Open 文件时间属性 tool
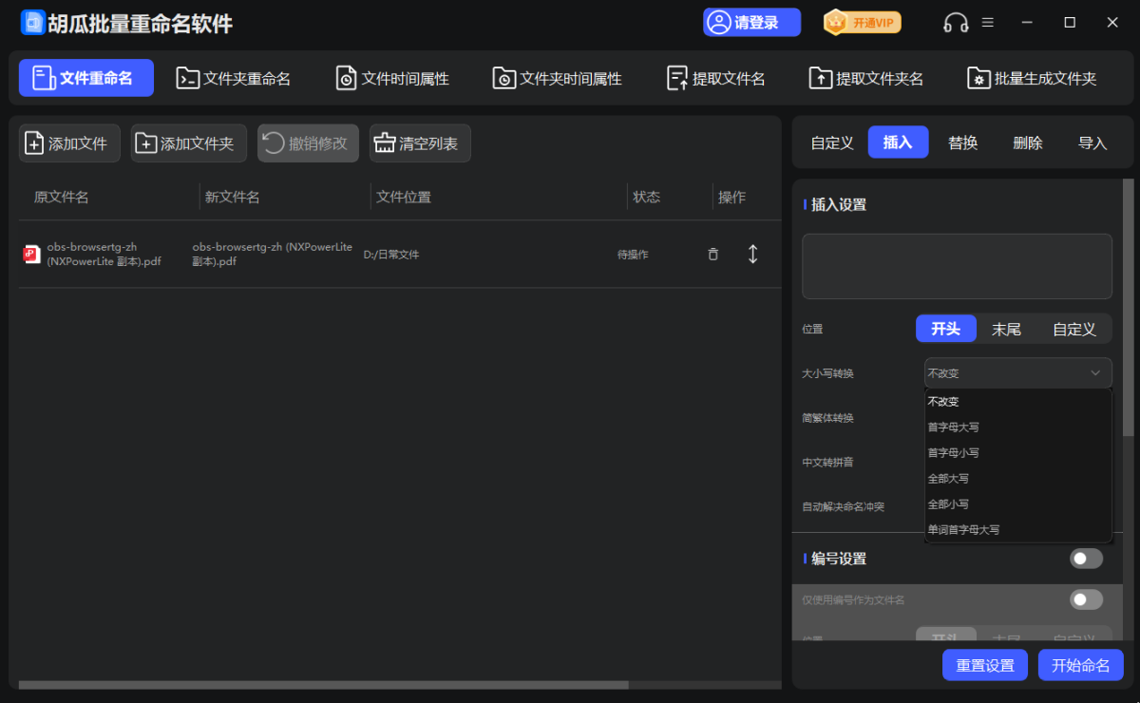Viewport: 1140px width, 703px height. point(392,79)
